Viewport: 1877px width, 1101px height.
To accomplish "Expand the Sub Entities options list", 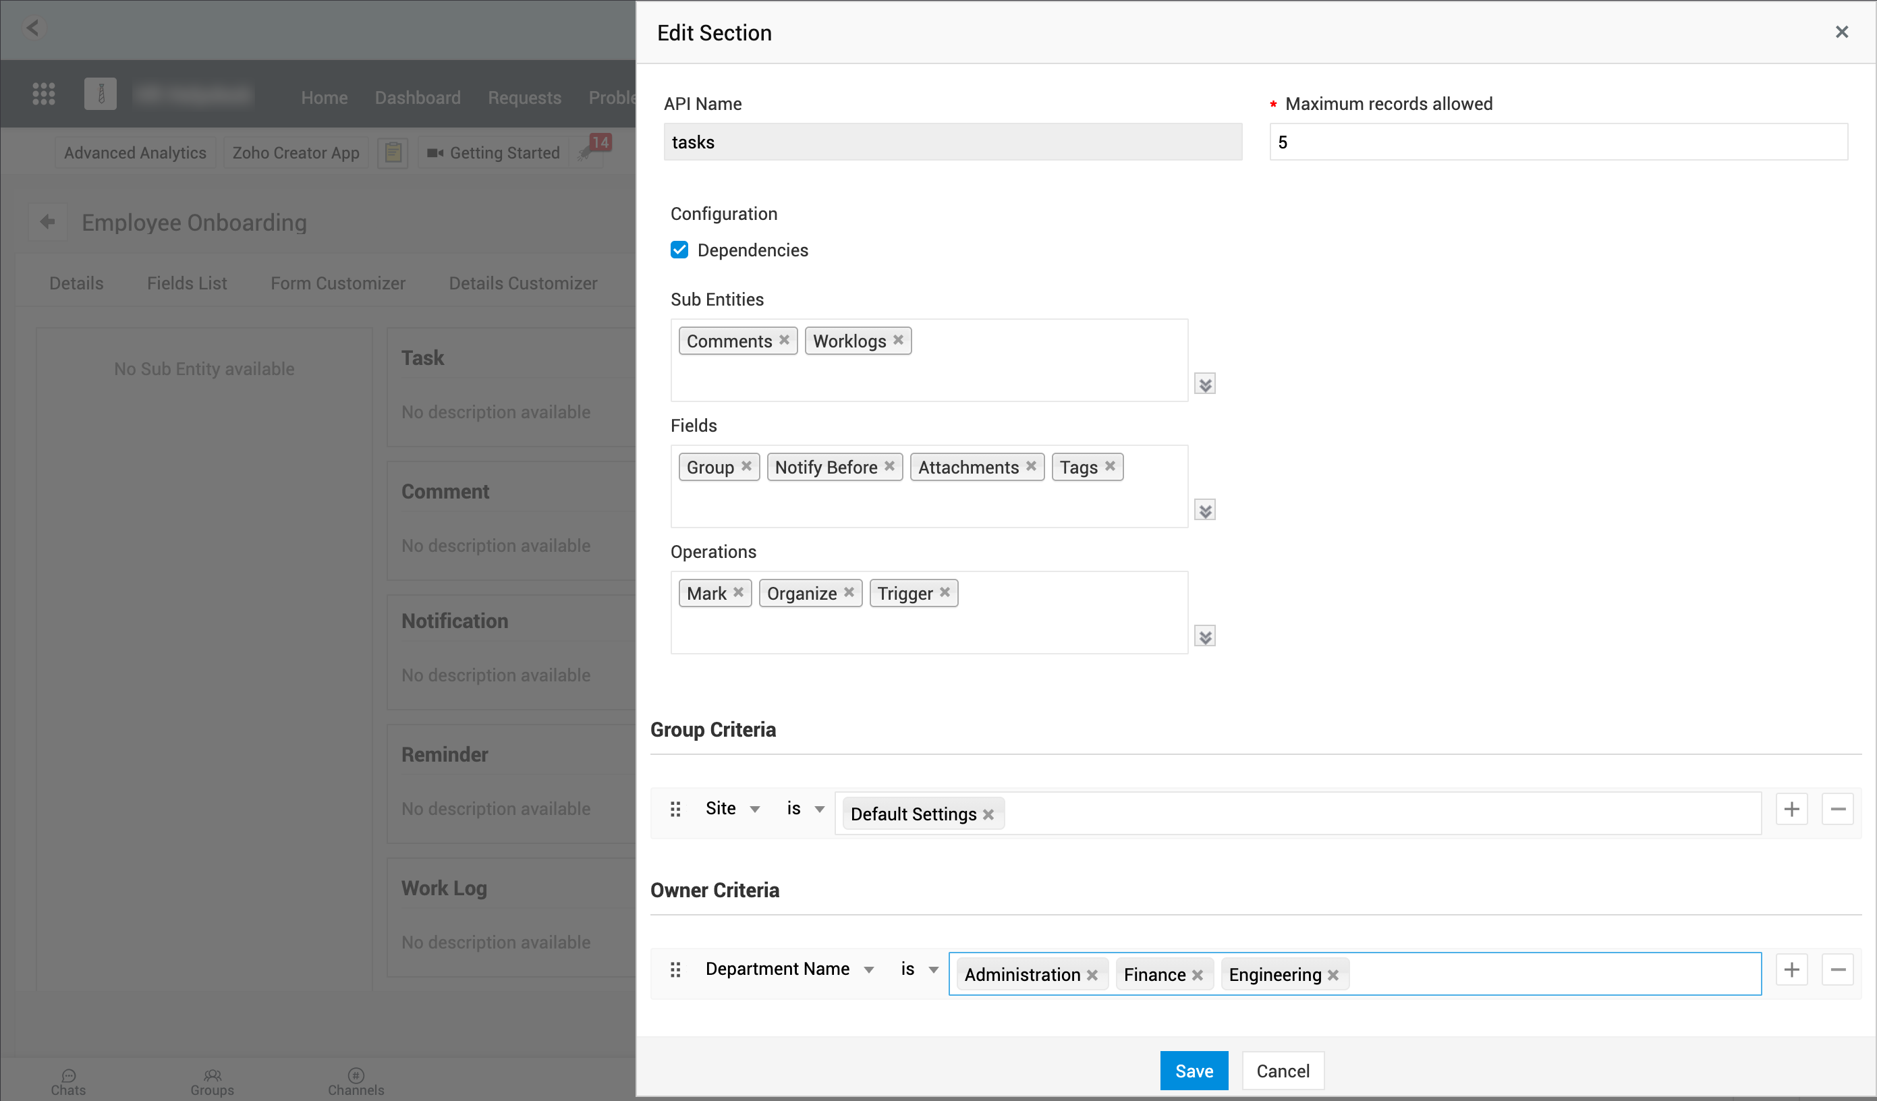I will [x=1204, y=385].
